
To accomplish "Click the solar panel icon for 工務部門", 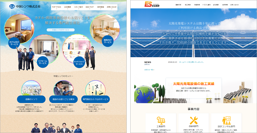I will (x=160, y=120).
